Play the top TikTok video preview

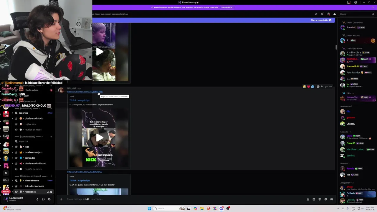[100, 52]
